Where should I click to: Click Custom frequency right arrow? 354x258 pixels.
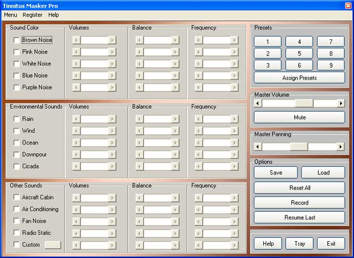[x=234, y=245]
